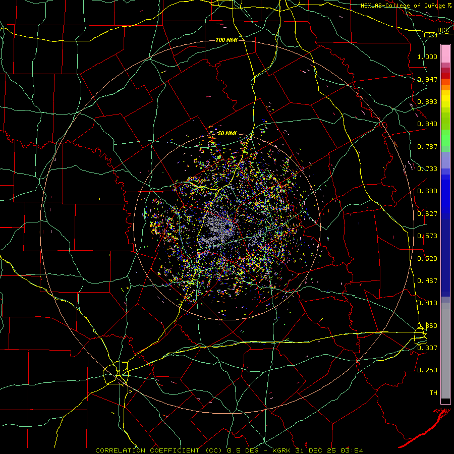This screenshot has width=454, height=454.
Task: Click the 1.000 legend value
Action: pos(427,56)
